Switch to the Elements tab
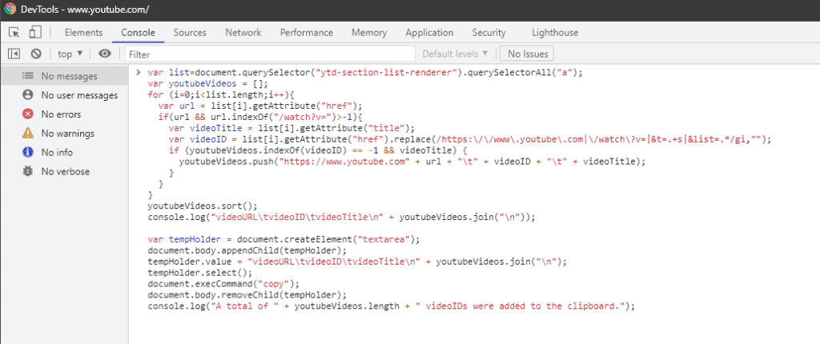This screenshot has width=820, height=344. [83, 33]
